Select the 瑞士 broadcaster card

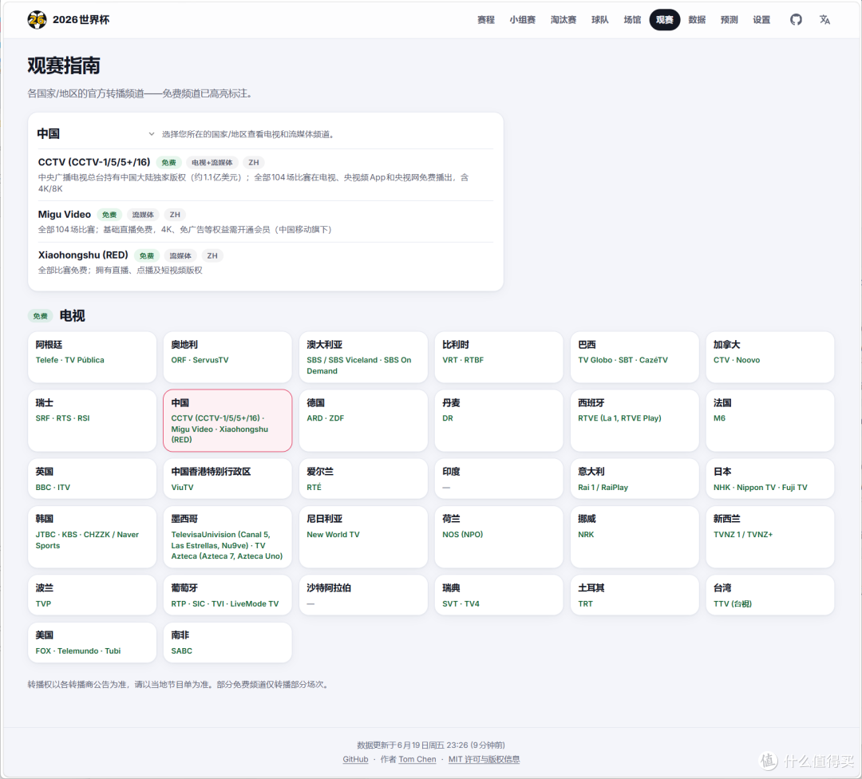(x=92, y=421)
